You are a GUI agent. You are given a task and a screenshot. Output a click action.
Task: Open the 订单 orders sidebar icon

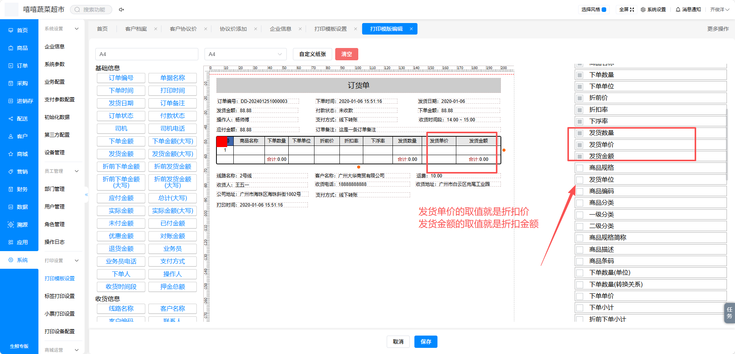tap(11, 66)
